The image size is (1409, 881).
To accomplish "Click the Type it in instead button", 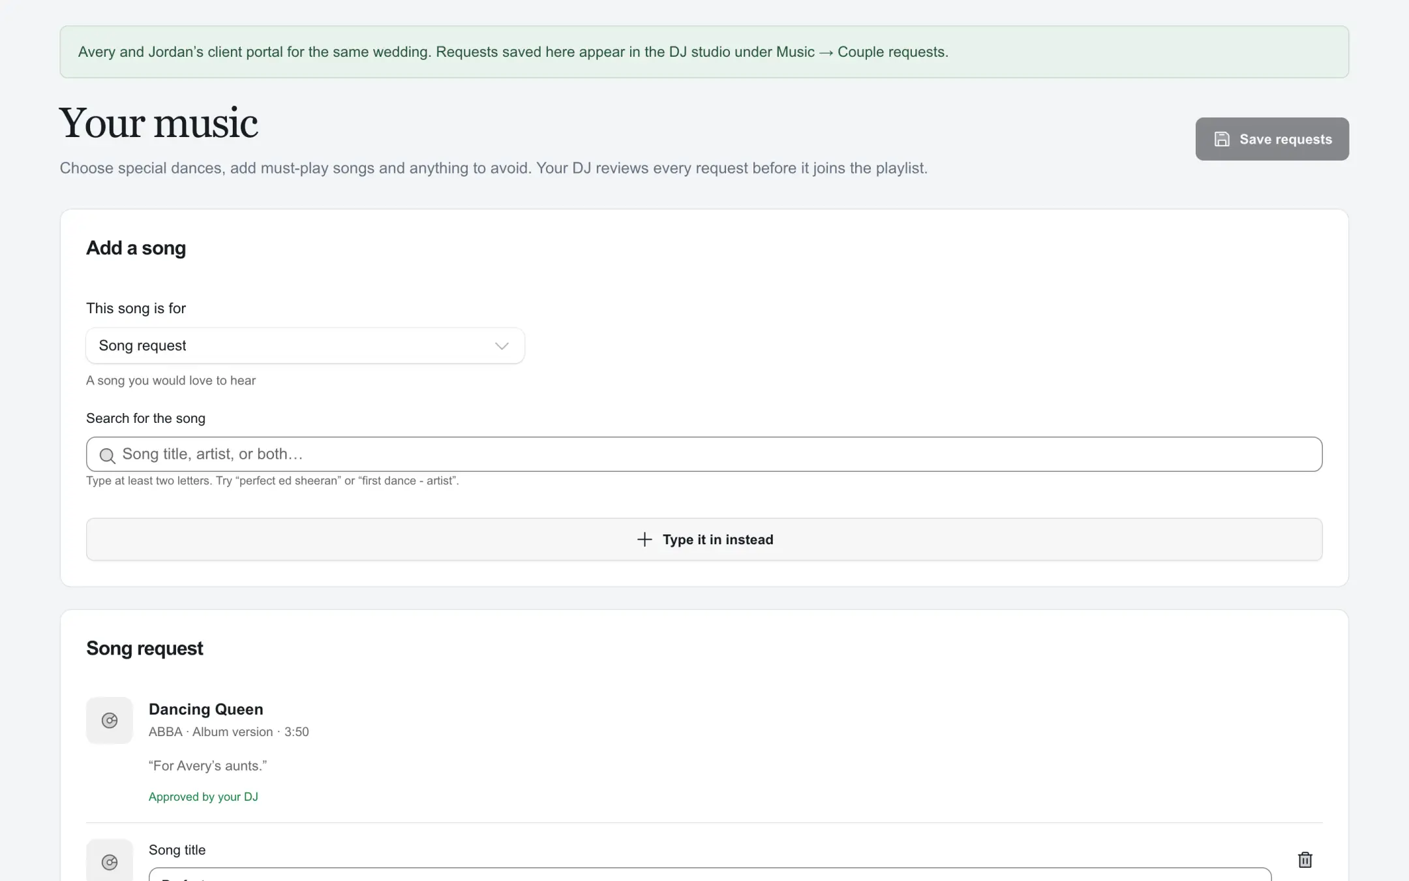I will tap(704, 540).
